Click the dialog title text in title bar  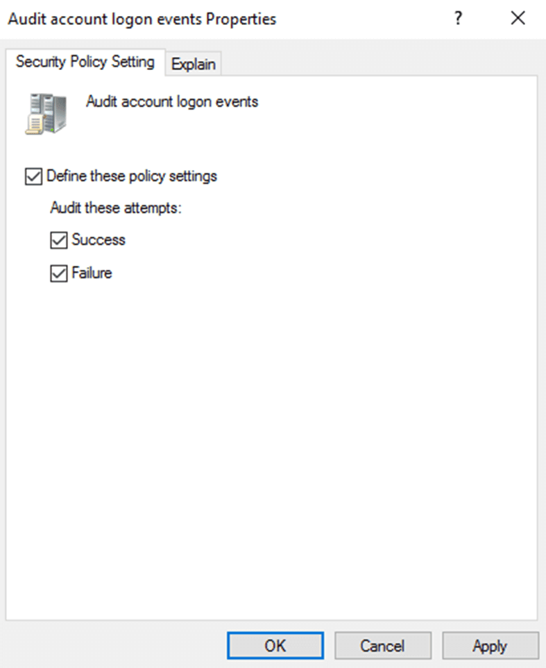[x=142, y=19]
